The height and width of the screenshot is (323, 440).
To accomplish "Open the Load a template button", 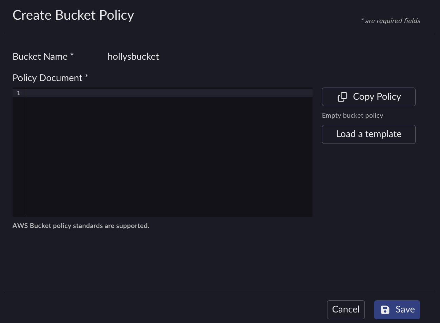I will (368, 134).
